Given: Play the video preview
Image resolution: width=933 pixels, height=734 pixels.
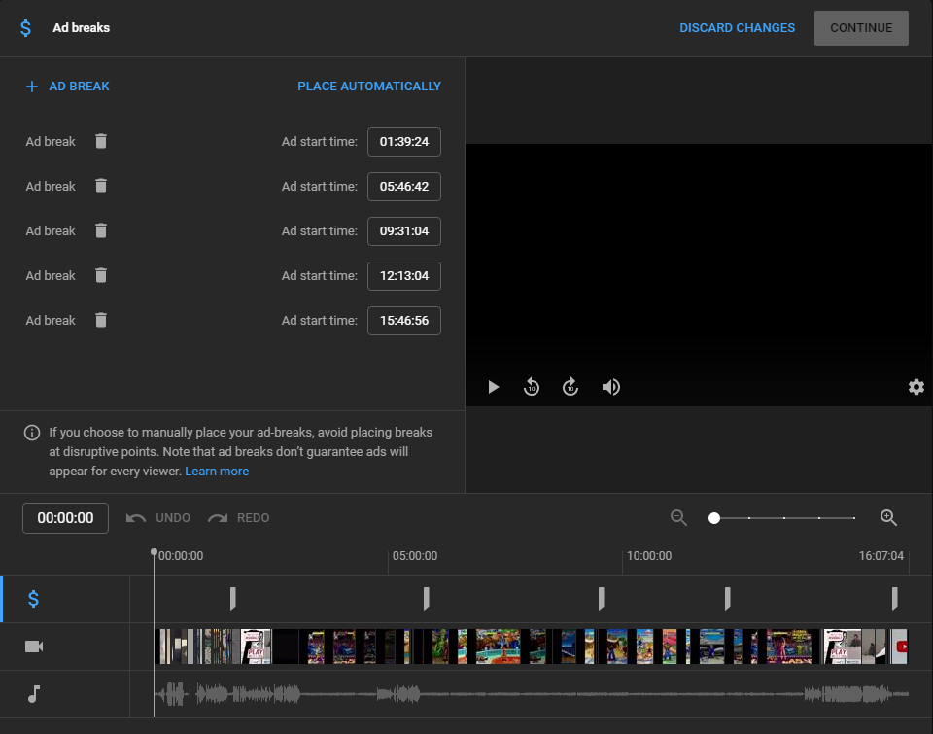Looking at the screenshot, I should 494,387.
